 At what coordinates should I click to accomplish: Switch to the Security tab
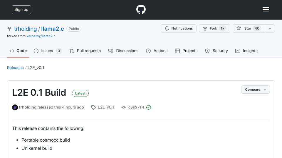pos(216,51)
